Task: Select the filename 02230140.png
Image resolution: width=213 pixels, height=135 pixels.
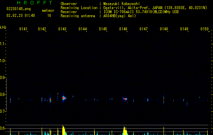Action: coord(19,9)
